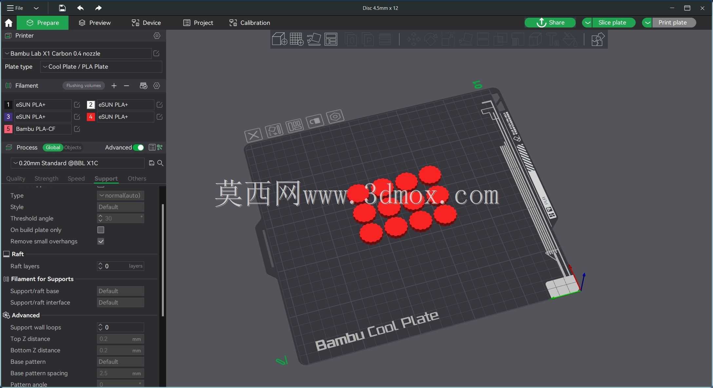Image resolution: width=713 pixels, height=388 pixels.
Task: Open the Calibration tab
Action: point(250,23)
